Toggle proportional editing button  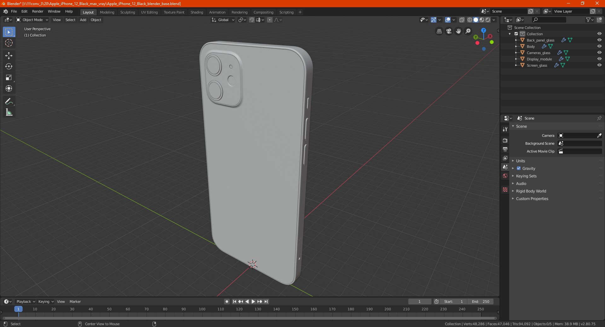[x=270, y=20]
